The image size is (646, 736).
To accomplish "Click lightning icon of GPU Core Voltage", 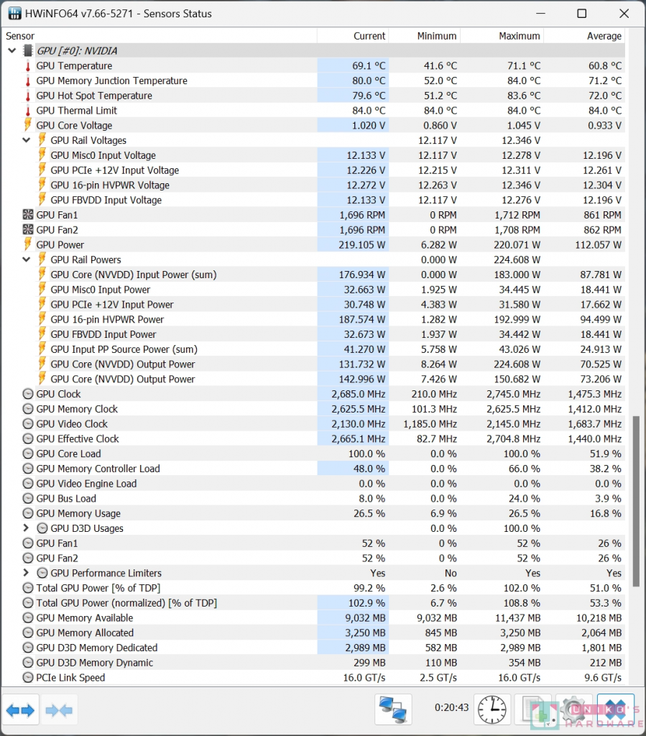I will coord(28,125).
